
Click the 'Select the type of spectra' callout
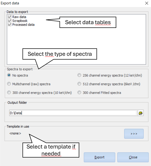tap(59, 54)
